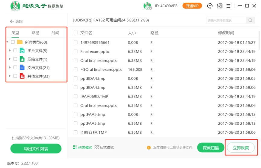Click the search magnifier icon
The height and width of the screenshot is (168, 261).
click(x=250, y=20)
